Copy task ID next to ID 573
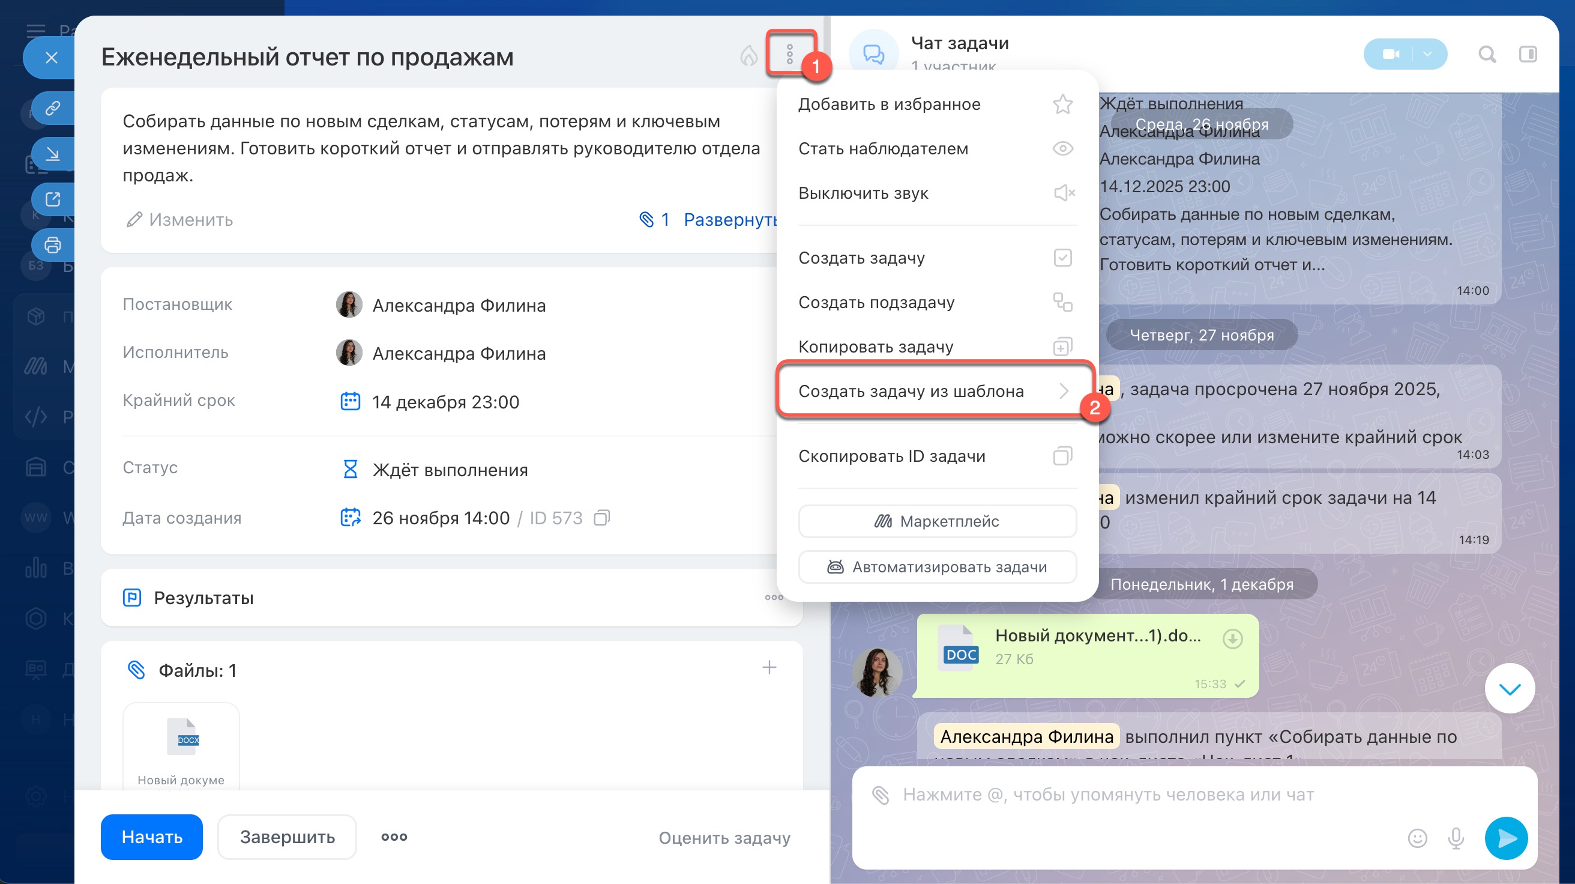 [x=601, y=518]
